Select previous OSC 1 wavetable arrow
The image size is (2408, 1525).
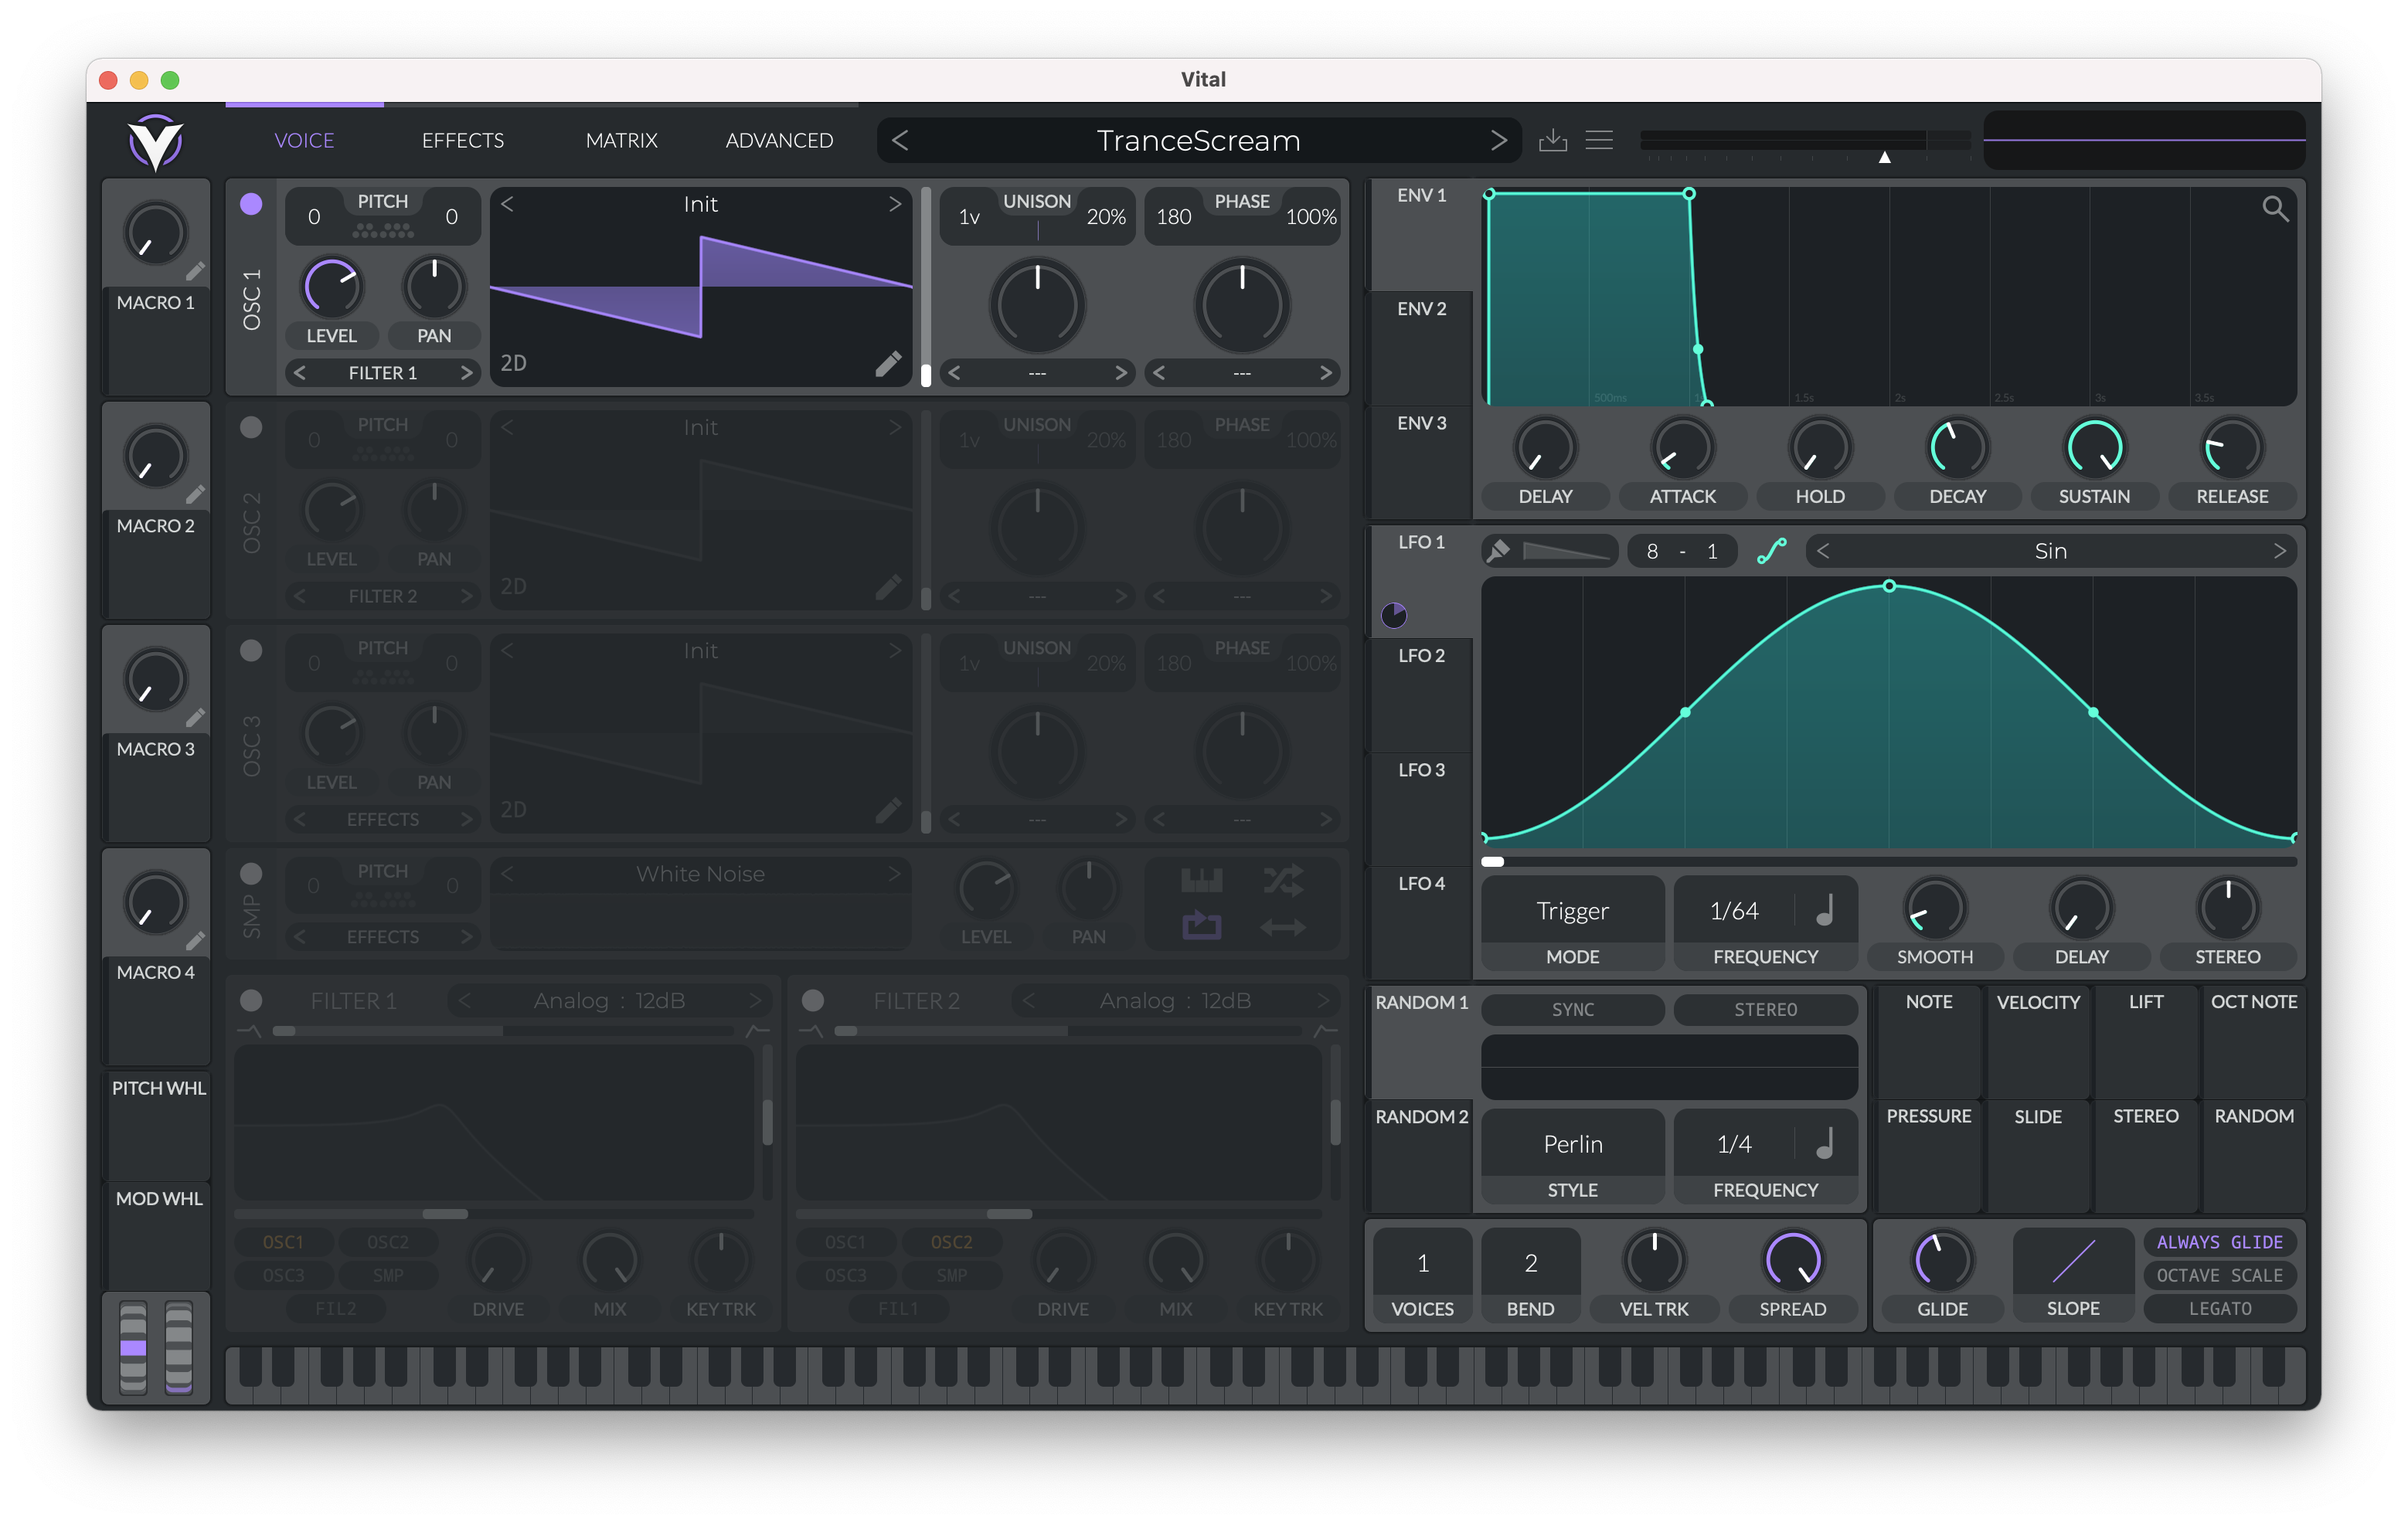(507, 204)
